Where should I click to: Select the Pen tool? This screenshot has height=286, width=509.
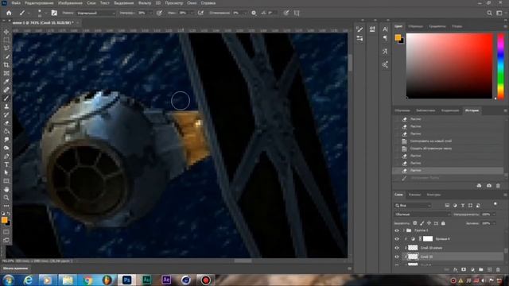6,157
